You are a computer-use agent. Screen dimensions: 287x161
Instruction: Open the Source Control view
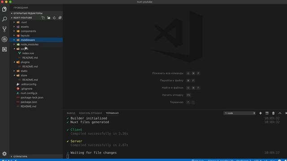[x=4, y=29]
